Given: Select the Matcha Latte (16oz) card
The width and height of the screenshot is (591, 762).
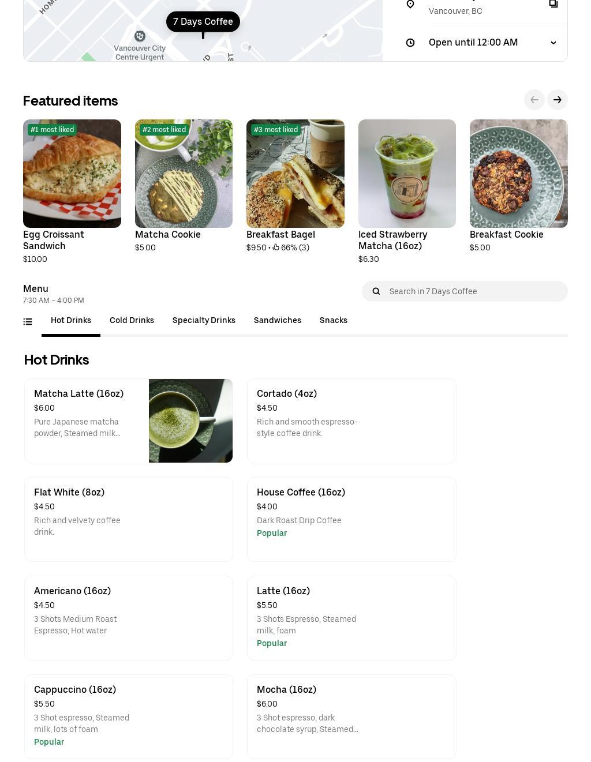Looking at the screenshot, I should point(128,421).
